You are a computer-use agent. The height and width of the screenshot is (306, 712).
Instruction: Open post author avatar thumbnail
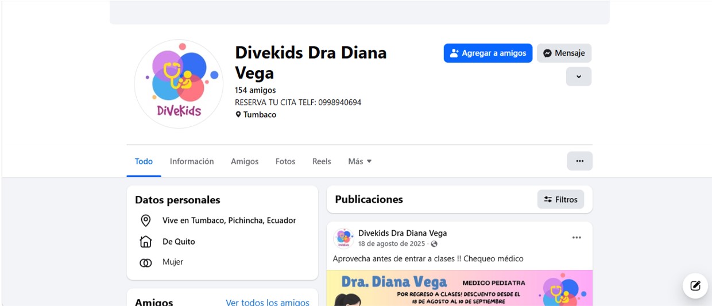(x=343, y=238)
